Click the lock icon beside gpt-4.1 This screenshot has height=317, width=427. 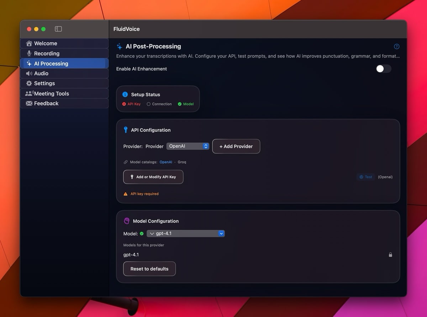tap(390, 255)
